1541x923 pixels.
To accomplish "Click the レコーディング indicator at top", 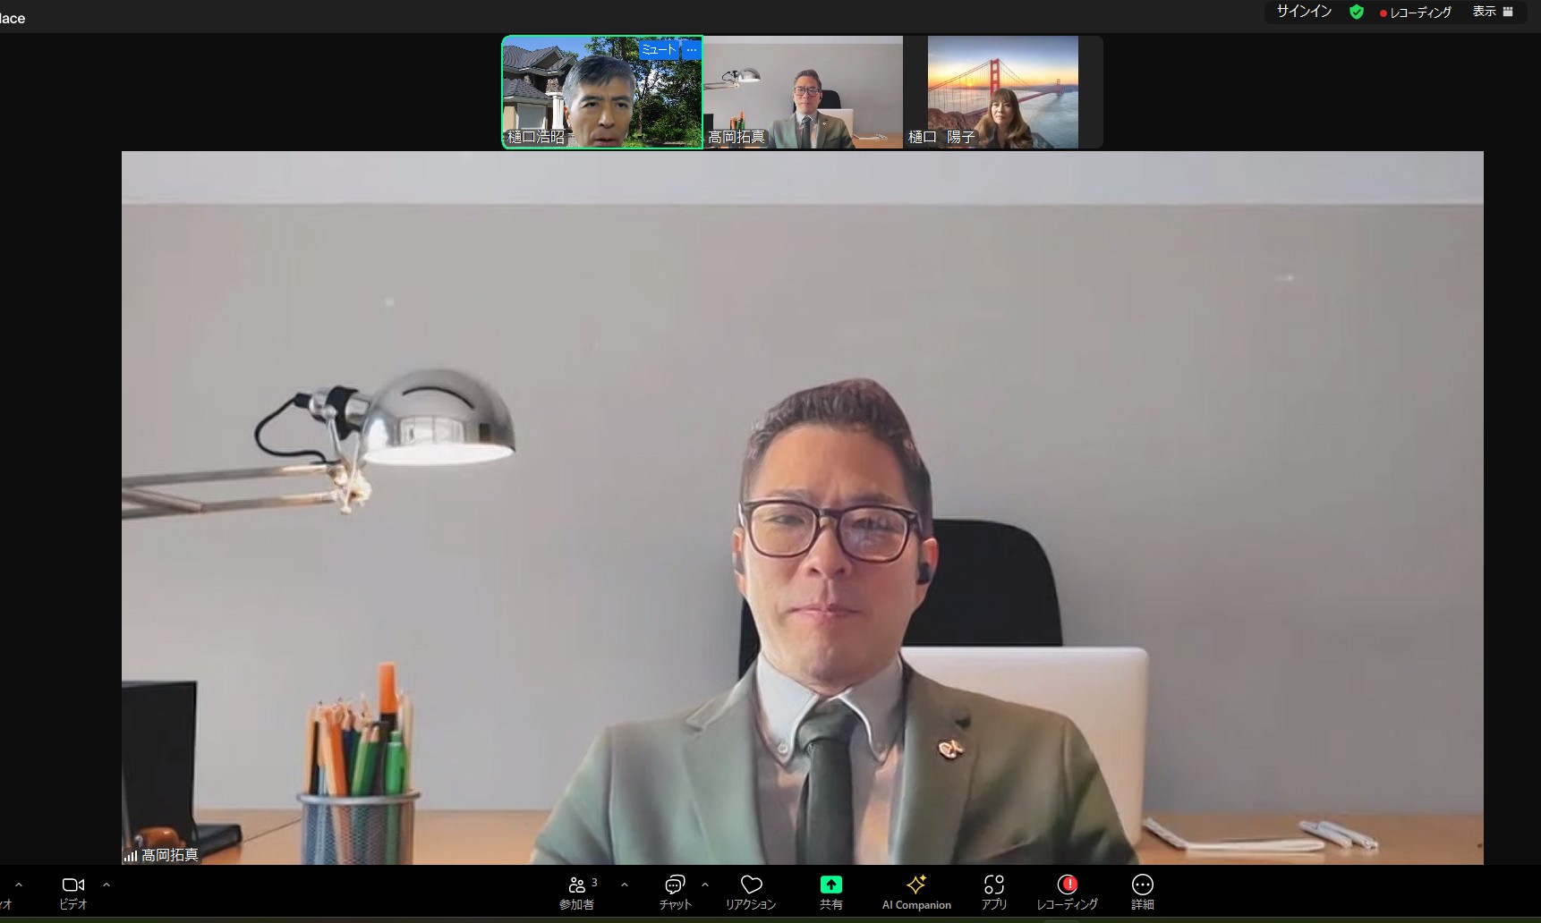I will point(1416,13).
